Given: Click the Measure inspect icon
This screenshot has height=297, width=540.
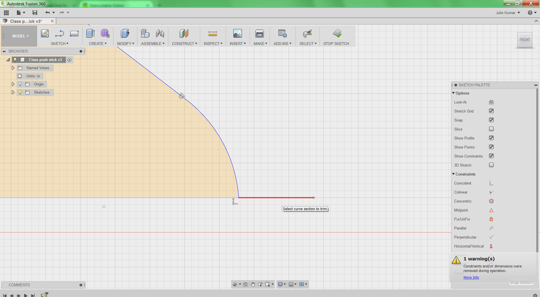Looking at the screenshot, I should point(213,34).
